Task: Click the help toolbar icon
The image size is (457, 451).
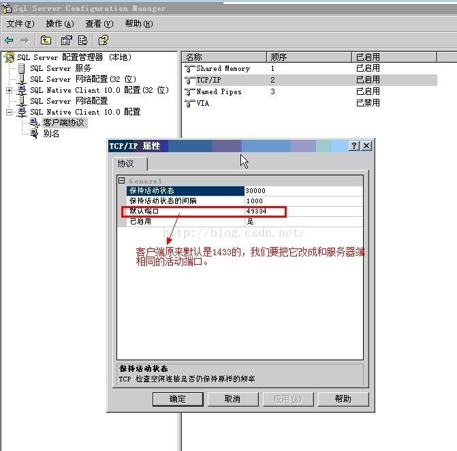Action: 103,40
